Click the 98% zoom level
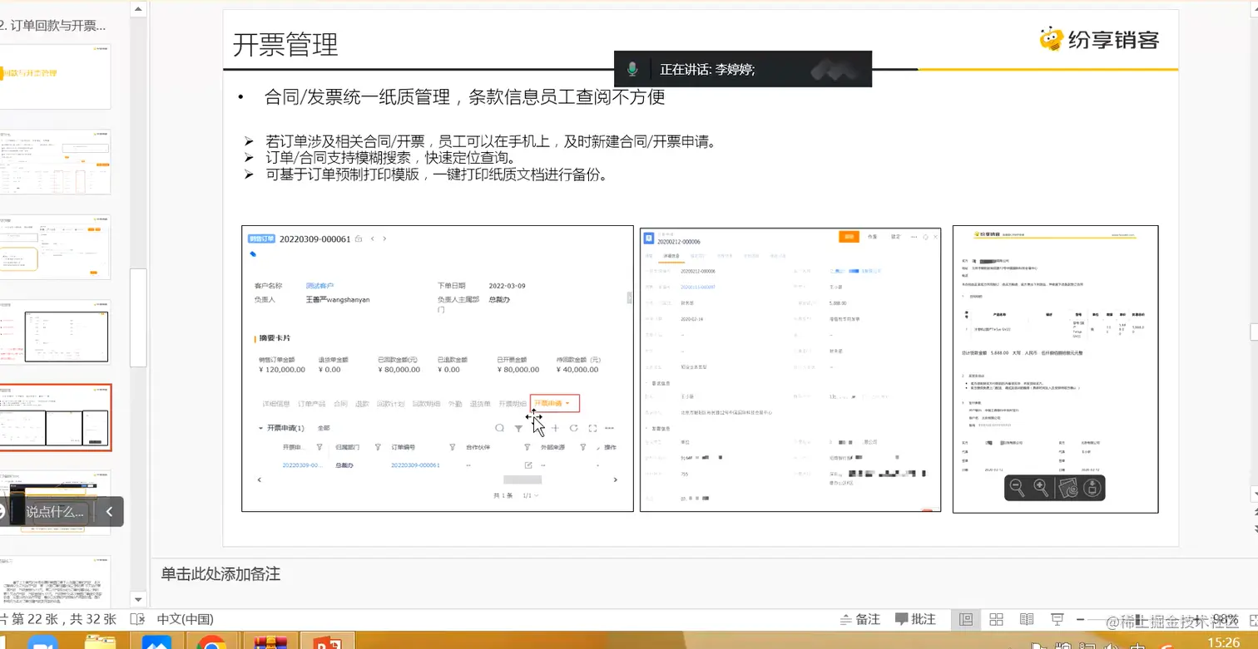 pyautogui.click(x=1226, y=619)
